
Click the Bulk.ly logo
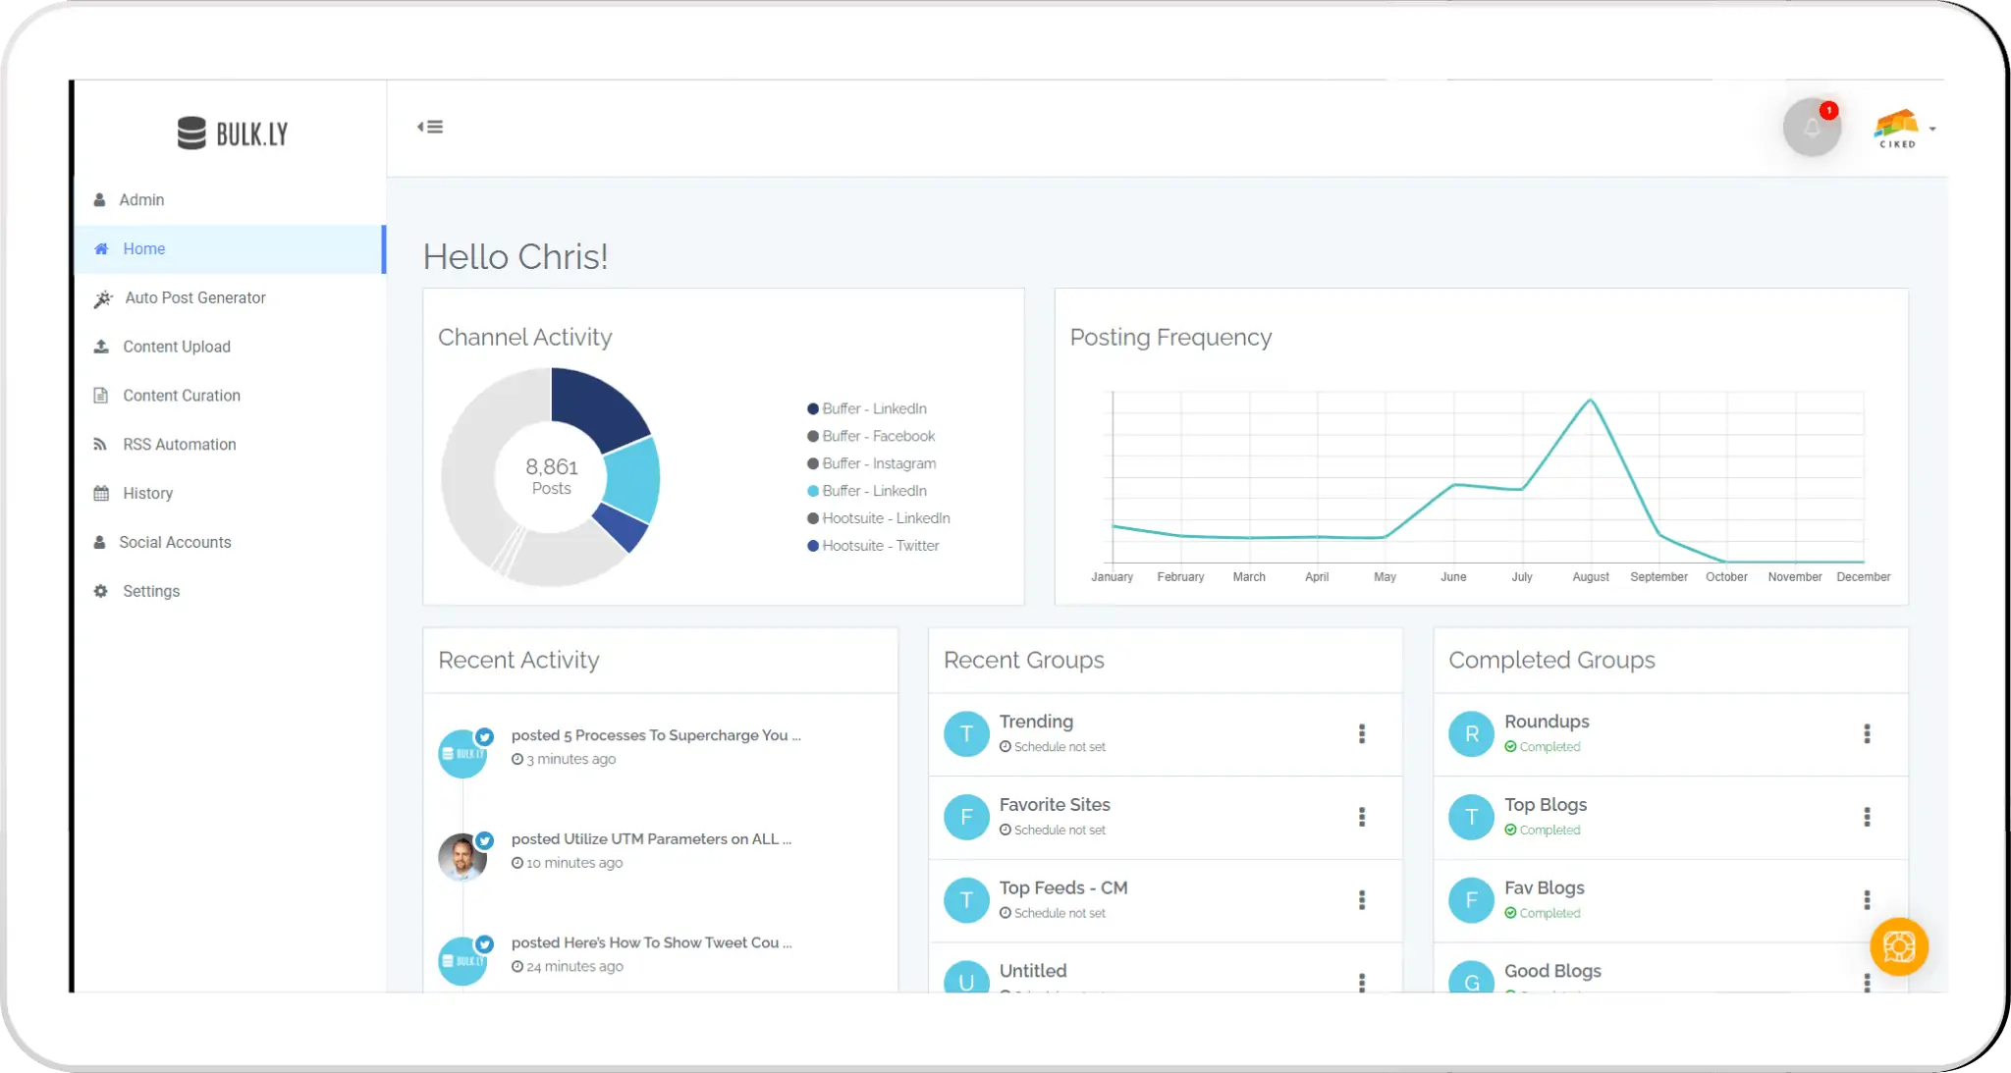[232, 133]
